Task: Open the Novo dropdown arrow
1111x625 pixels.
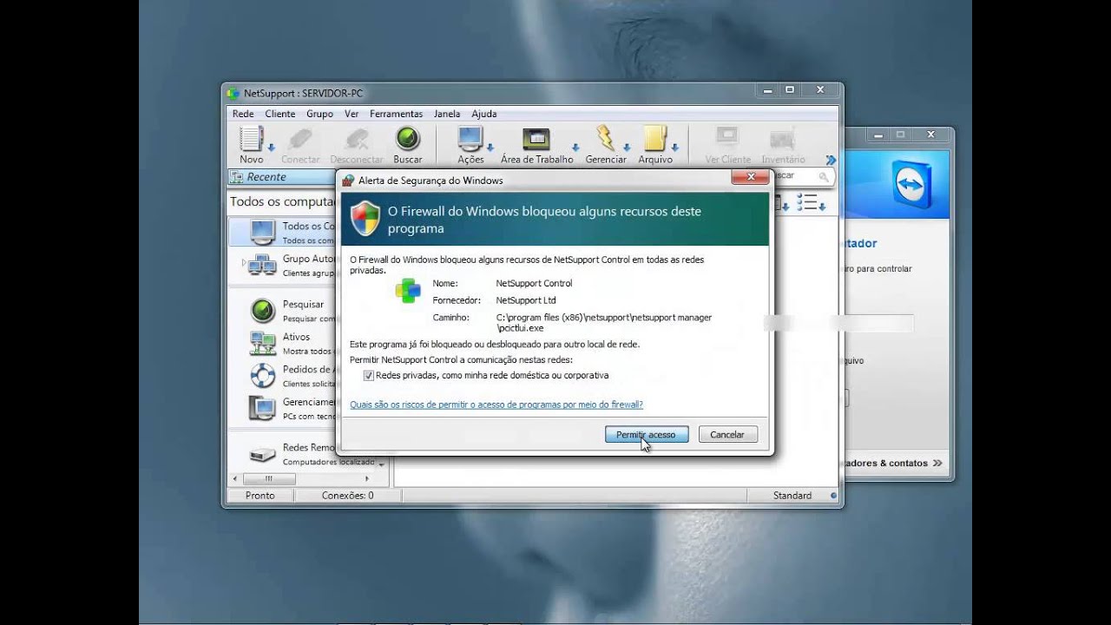Action: pos(271,148)
